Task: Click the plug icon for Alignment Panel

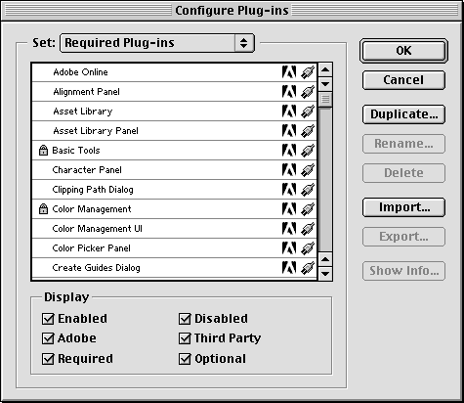Action: 308,92
